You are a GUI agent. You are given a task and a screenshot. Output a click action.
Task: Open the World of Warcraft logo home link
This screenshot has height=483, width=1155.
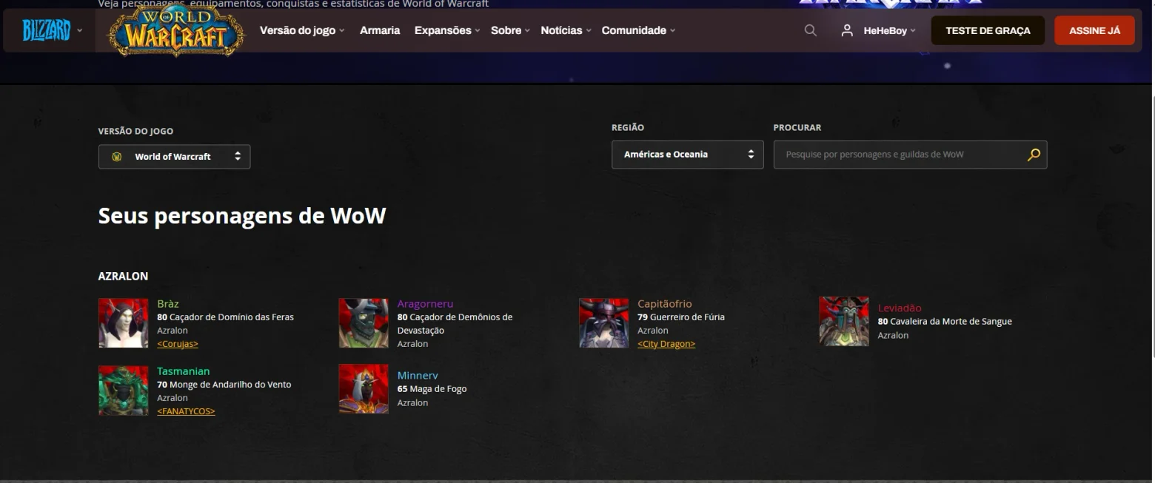(176, 30)
